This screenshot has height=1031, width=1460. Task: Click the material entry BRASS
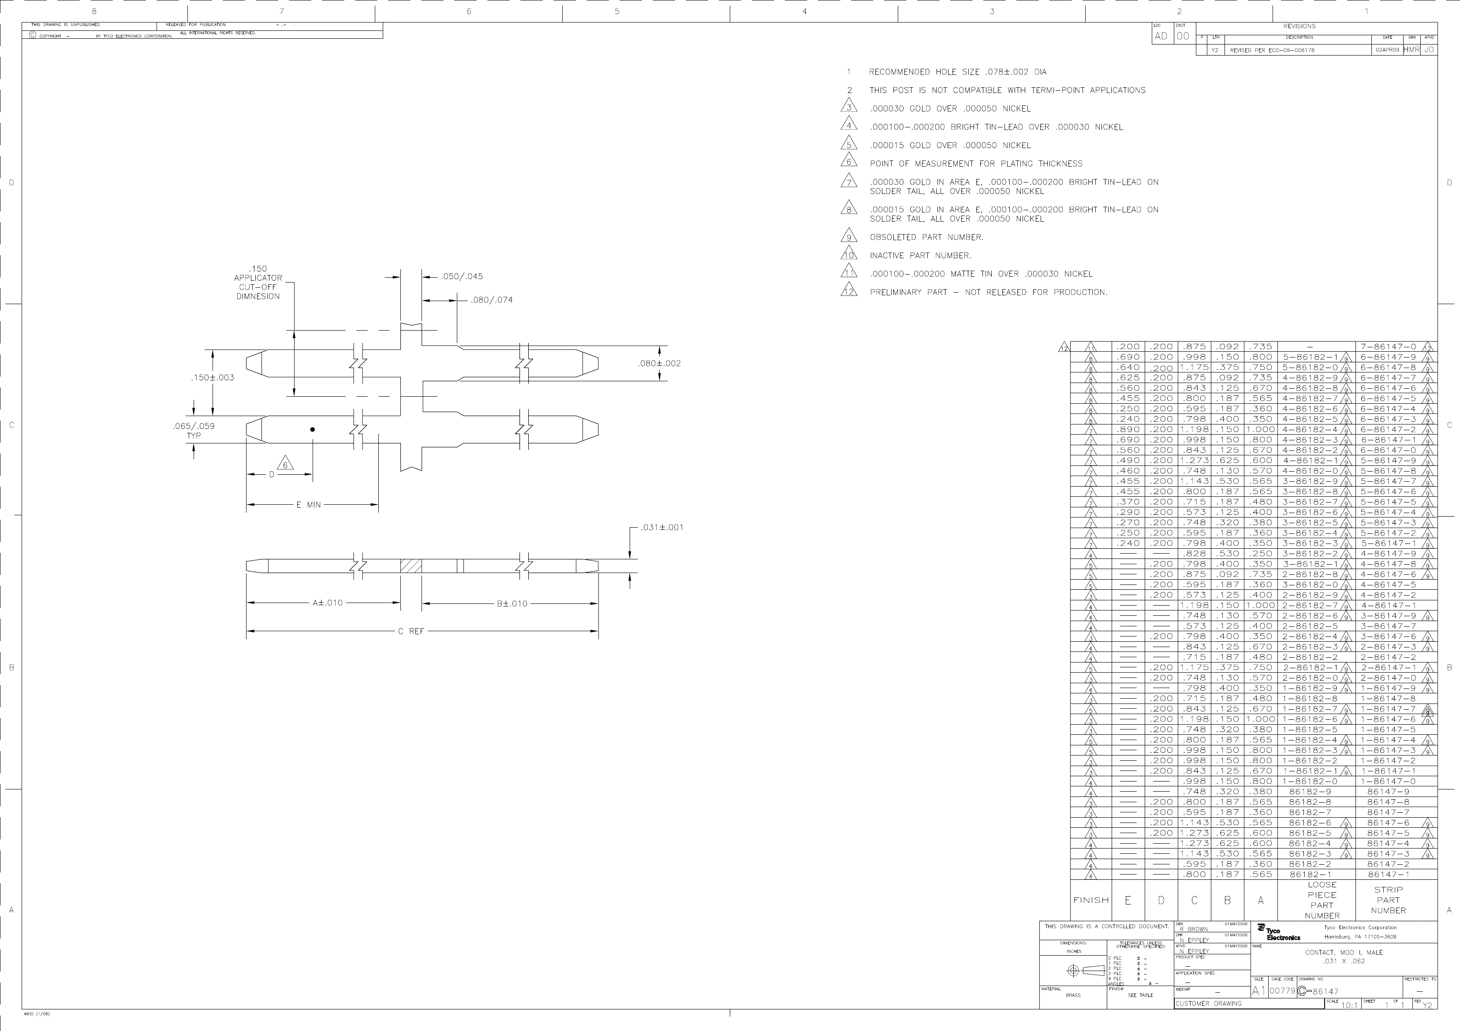coord(1073,995)
